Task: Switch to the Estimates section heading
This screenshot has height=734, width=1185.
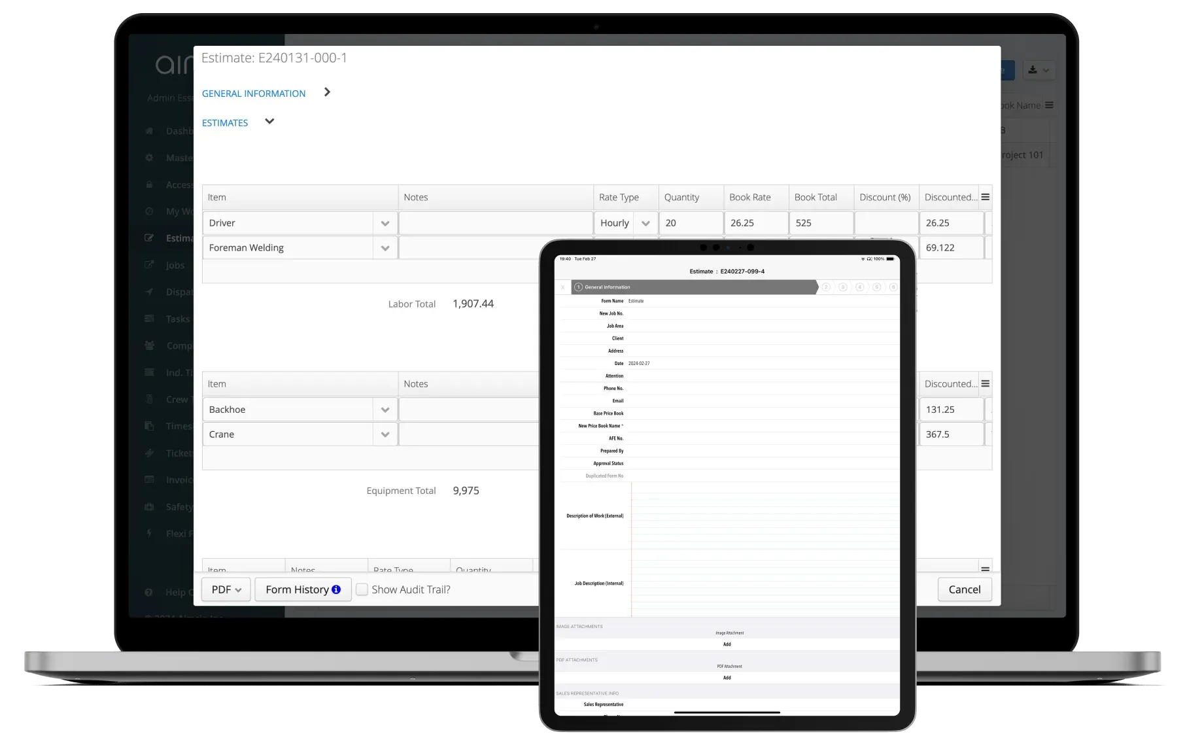Action: coord(225,122)
